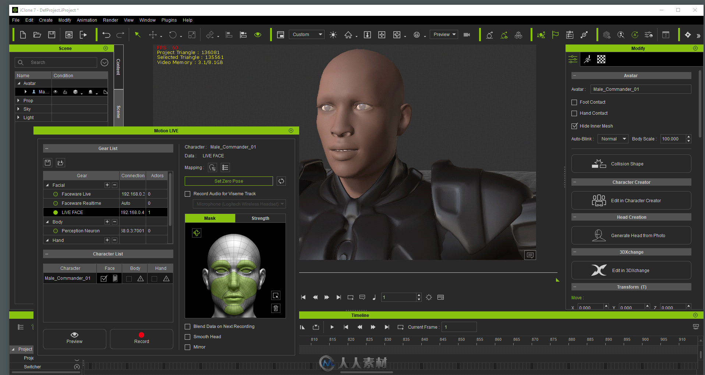Activate the Scale tool in toolbar
Image resolution: width=705 pixels, height=375 pixels.
[192, 35]
